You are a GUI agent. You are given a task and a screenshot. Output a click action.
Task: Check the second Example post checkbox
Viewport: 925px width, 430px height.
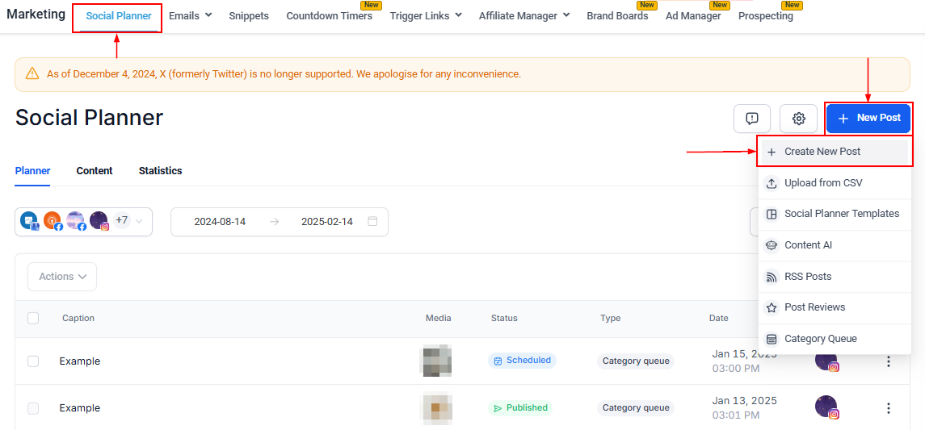pos(33,408)
